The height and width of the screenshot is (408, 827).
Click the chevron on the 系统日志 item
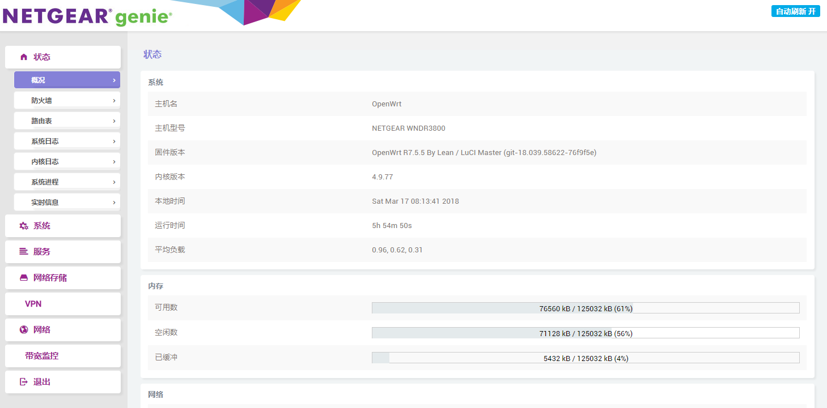(114, 141)
